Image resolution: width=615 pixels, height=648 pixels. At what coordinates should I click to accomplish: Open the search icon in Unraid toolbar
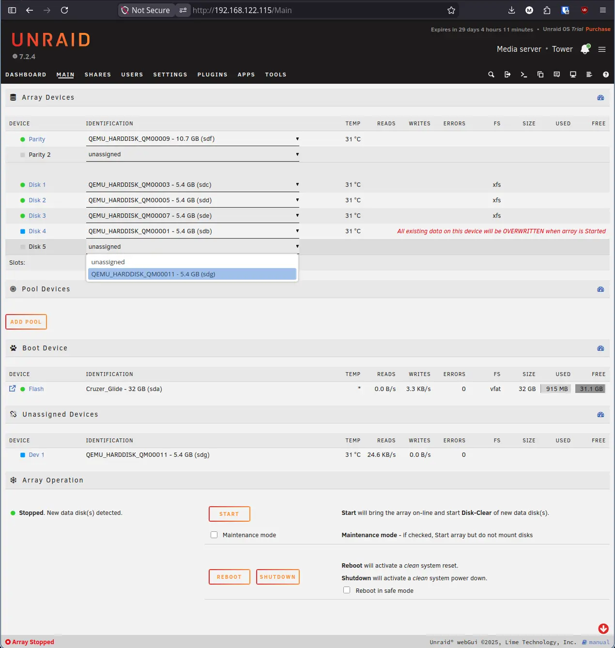491,75
